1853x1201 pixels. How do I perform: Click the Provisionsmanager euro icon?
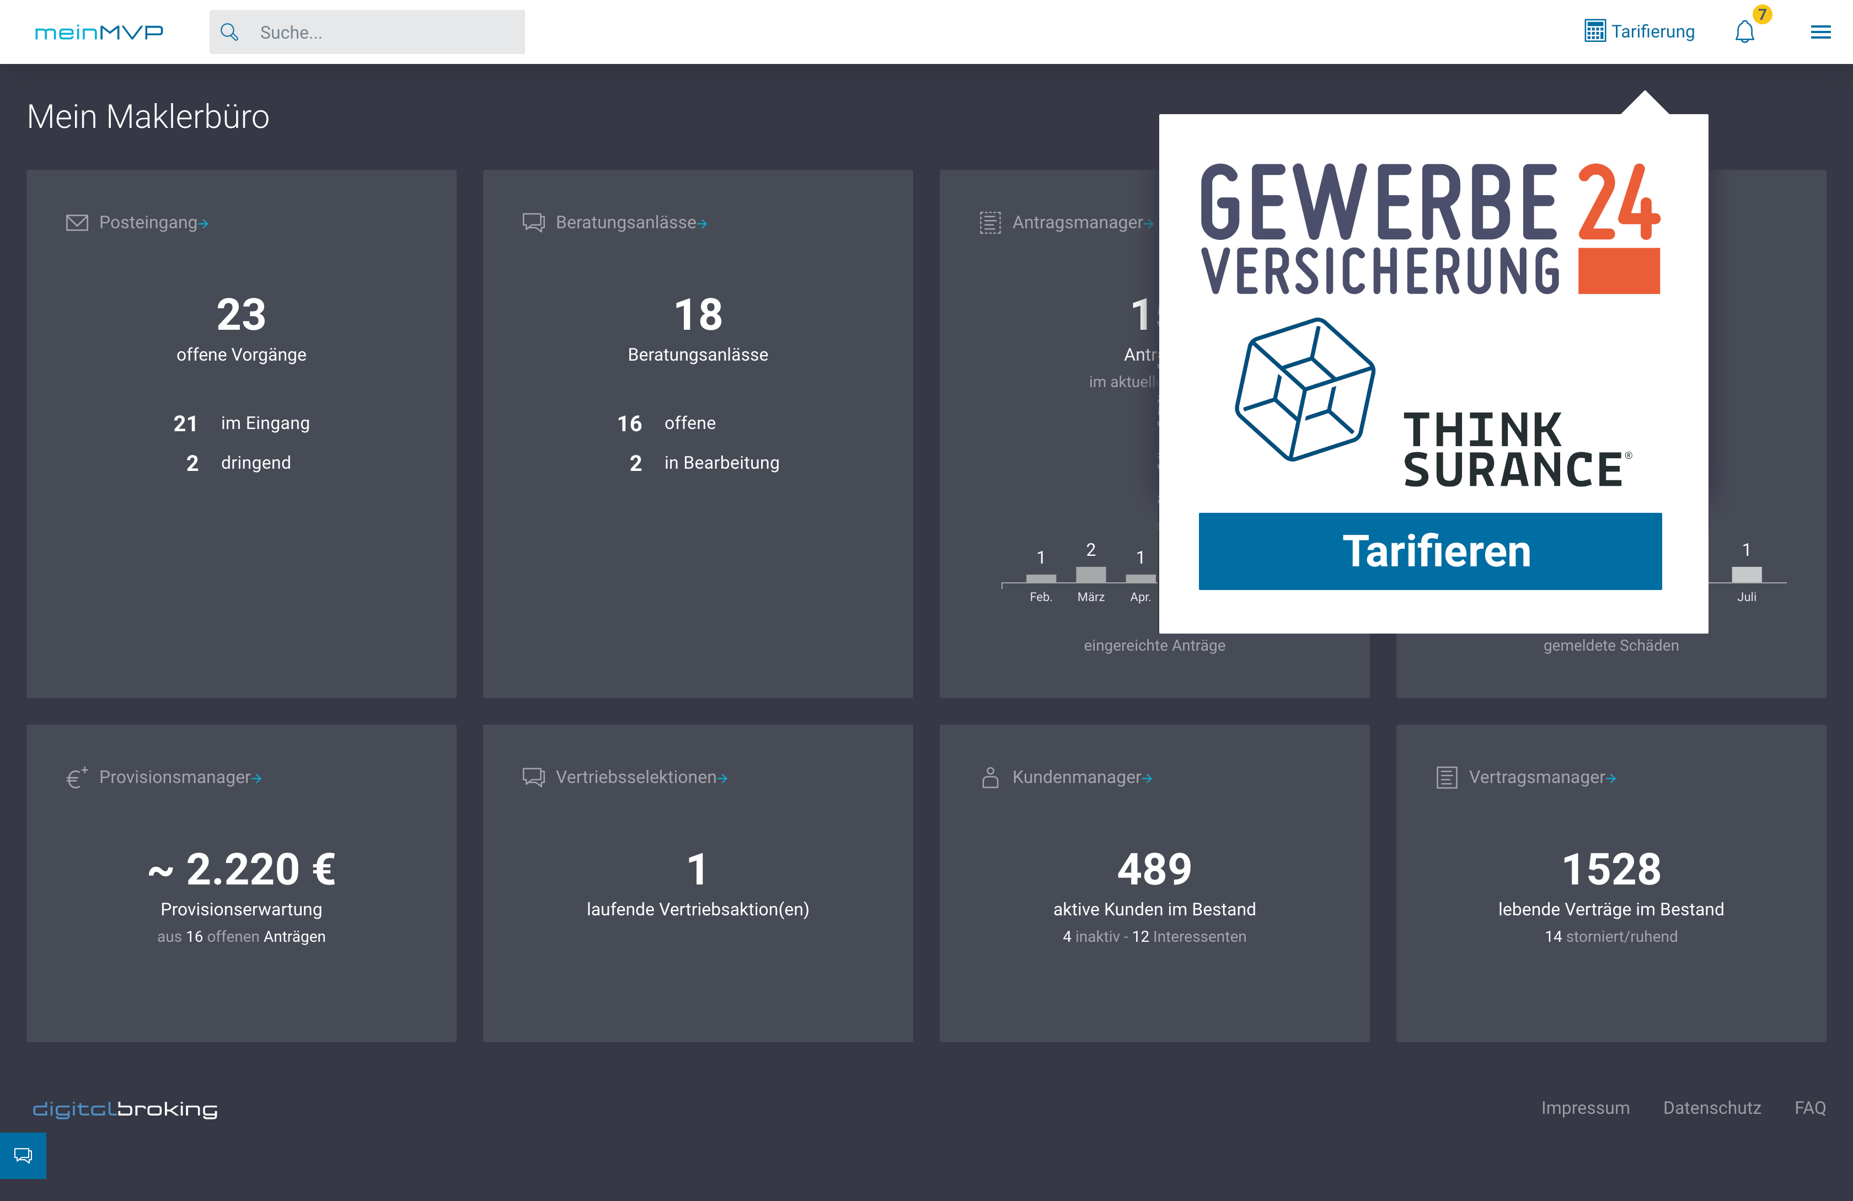point(76,777)
